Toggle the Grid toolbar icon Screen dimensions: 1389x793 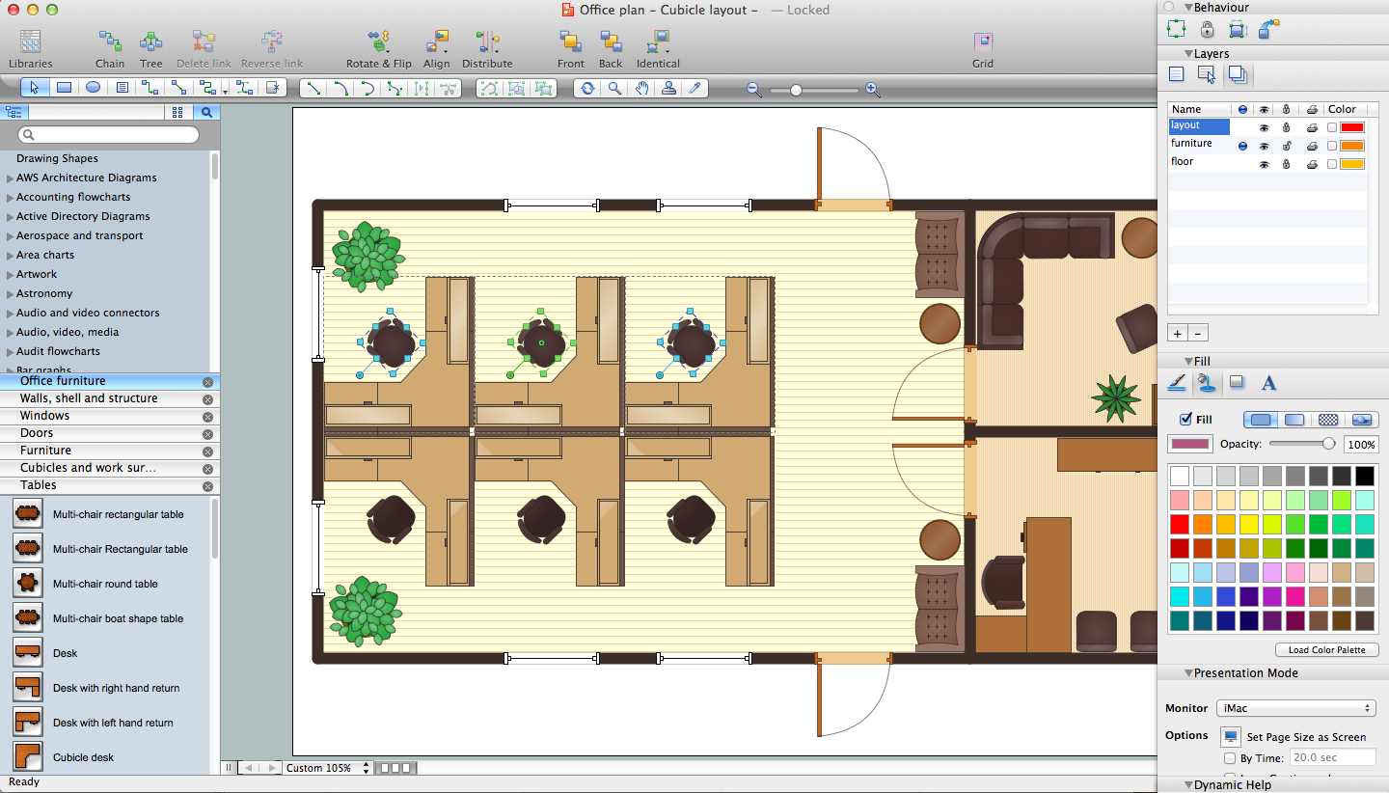tap(982, 42)
